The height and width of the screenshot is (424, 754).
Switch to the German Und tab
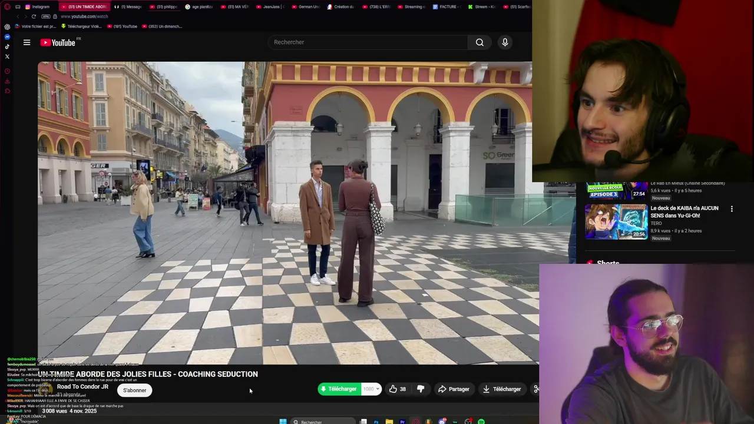[x=305, y=6]
